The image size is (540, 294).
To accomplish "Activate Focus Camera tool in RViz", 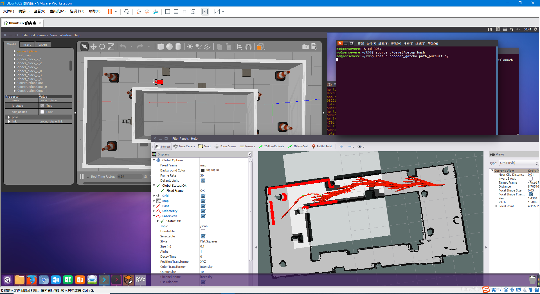I will [x=226, y=146].
